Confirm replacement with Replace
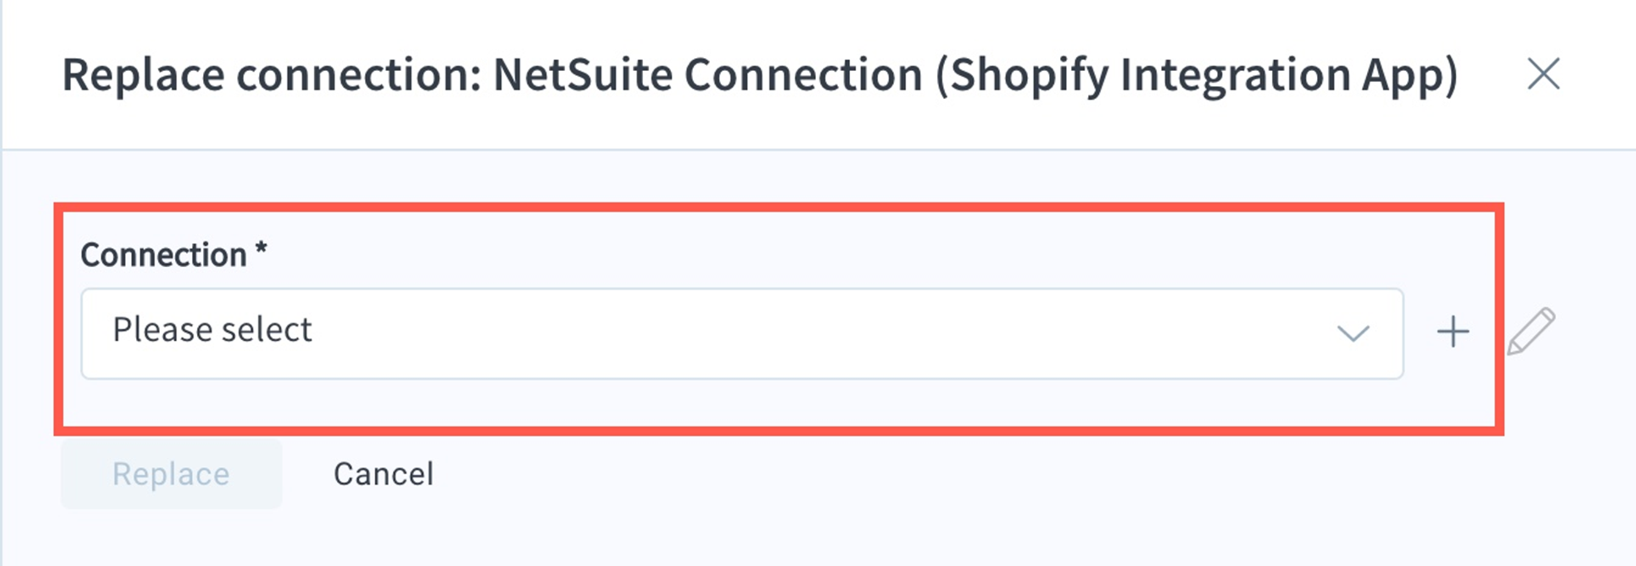Screen dimensions: 1636x566 tap(172, 474)
